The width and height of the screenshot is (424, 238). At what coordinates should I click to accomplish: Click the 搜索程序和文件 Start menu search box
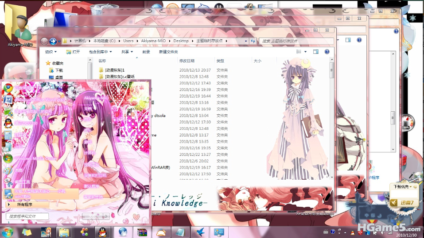click(27, 216)
